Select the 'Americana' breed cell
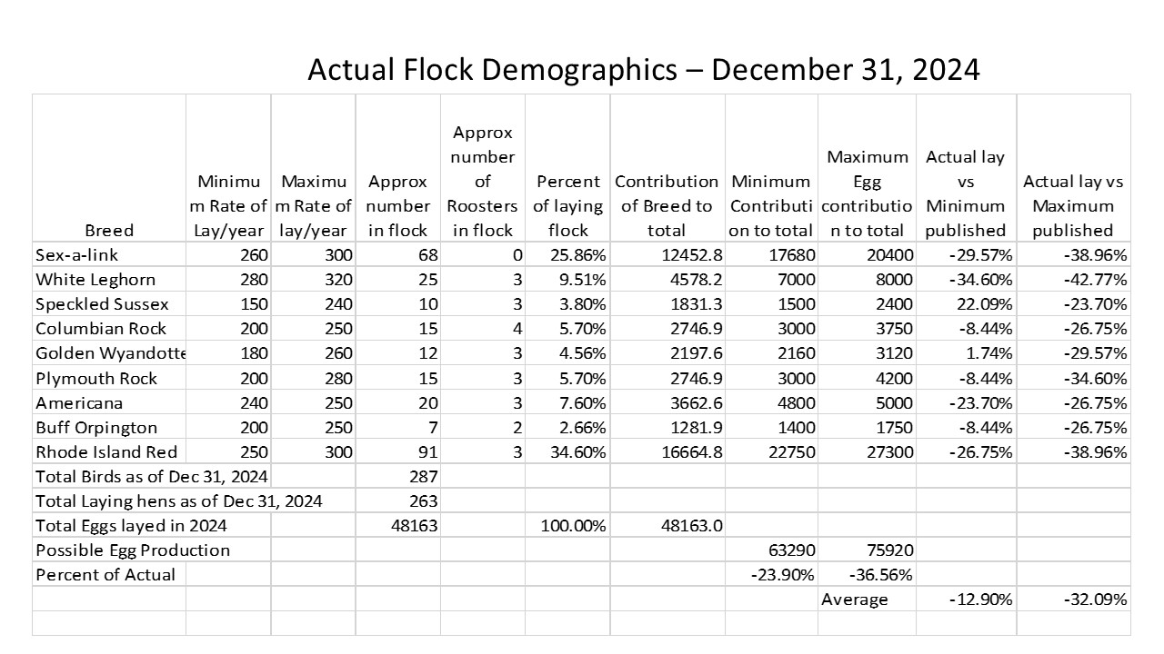Screen dimensions: 1164x654 tap(79, 402)
